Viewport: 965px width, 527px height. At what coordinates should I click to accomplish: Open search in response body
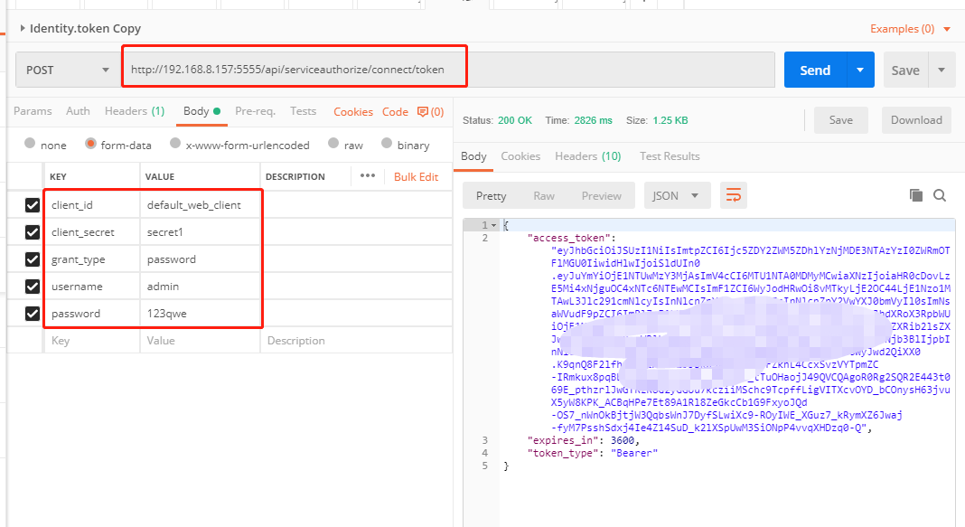click(939, 195)
